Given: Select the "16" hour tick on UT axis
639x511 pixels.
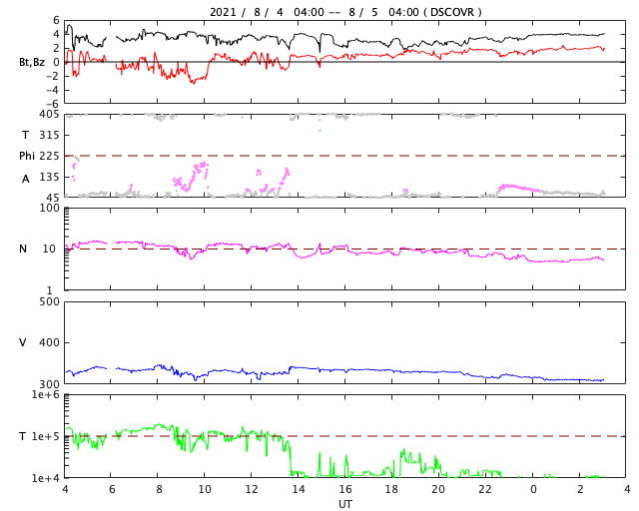Looking at the screenshot, I should 345,489.
